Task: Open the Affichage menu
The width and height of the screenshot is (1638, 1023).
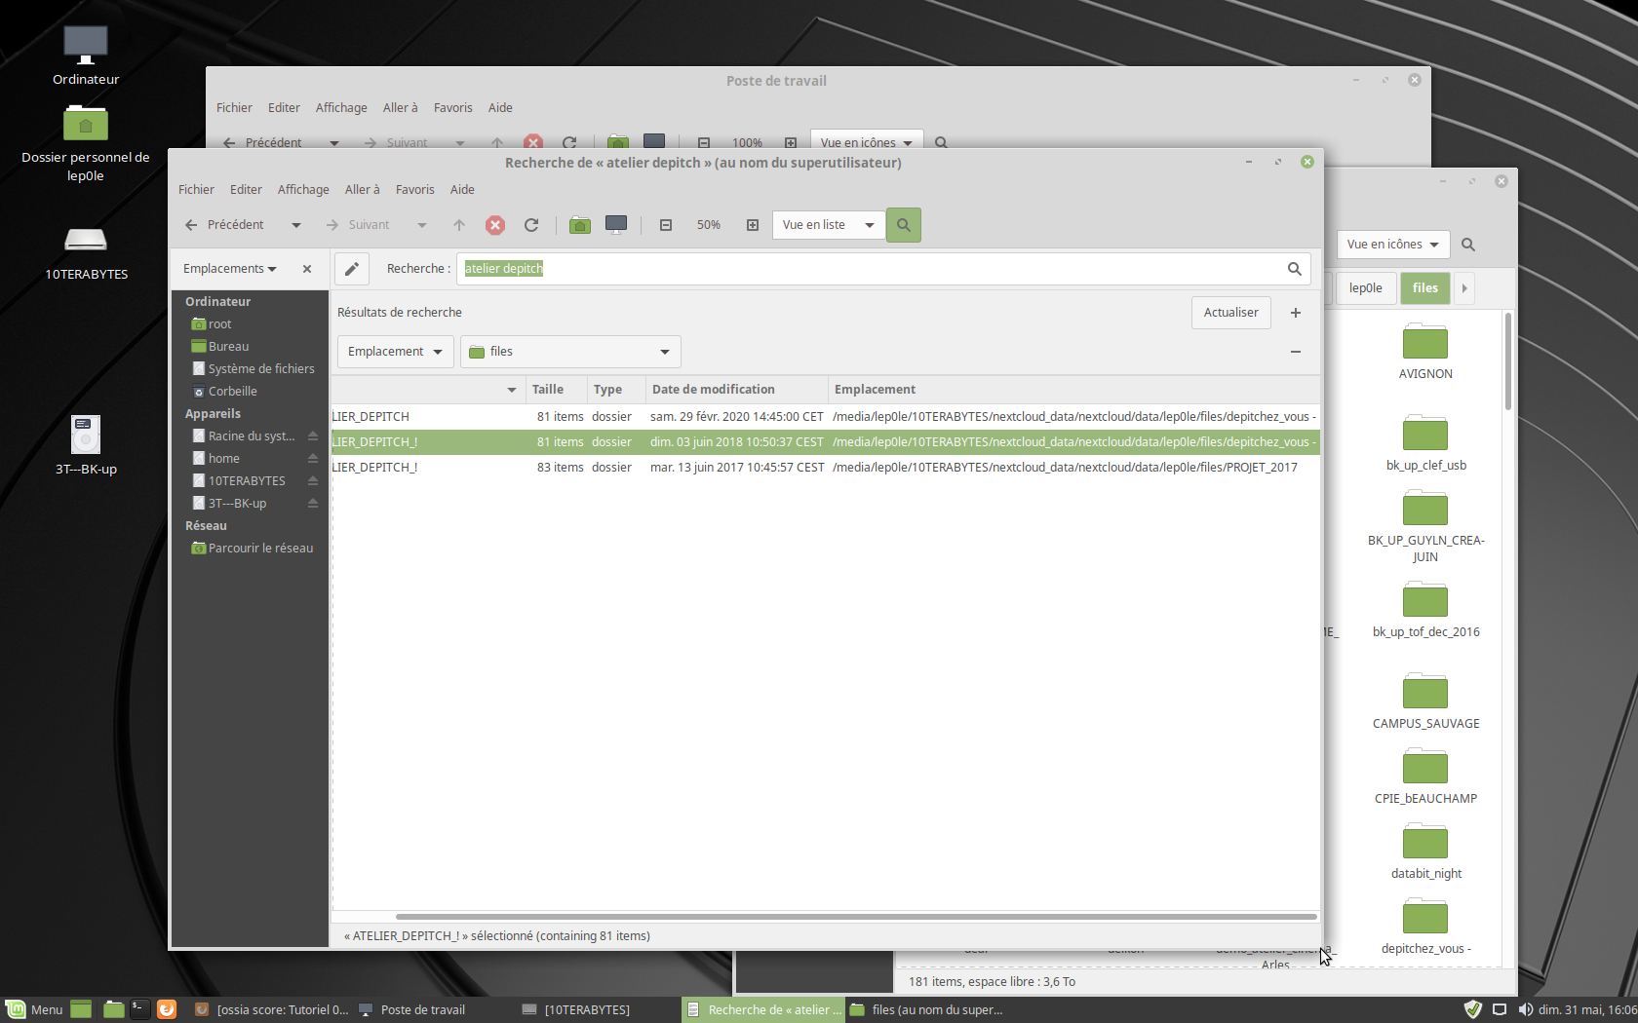Action: pos(303,190)
